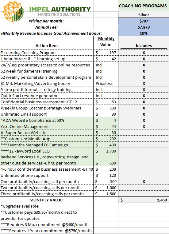Image resolution: width=169 pixels, height=234 pixels.
Task: Click the 1,500 value for Three coaching calls
Action: point(111,194)
